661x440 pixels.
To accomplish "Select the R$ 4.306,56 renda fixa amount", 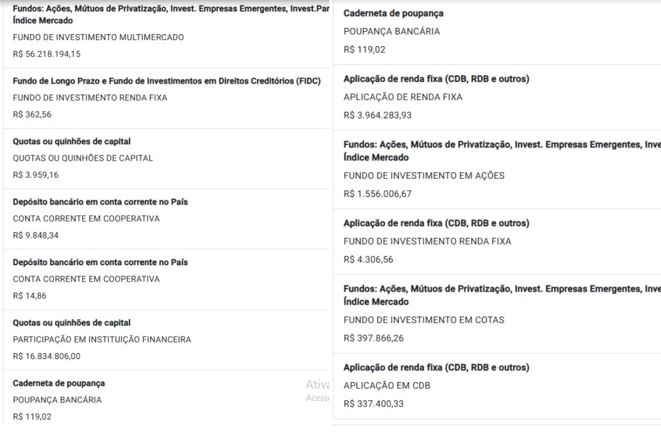I will coord(368,260).
